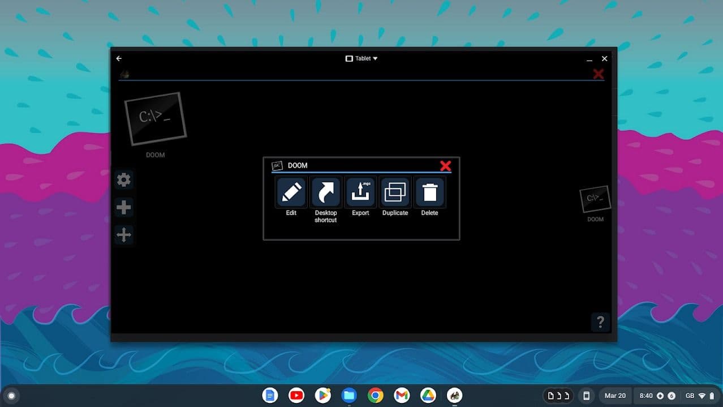Select the Edit pencil icon for DOOM
Viewport: 723px width, 407px height.
coord(291,192)
